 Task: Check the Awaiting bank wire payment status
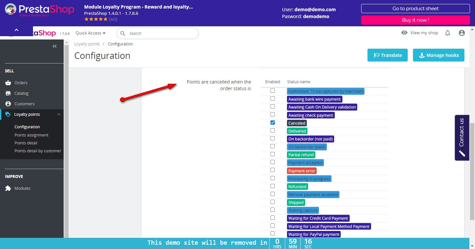(x=272, y=99)
